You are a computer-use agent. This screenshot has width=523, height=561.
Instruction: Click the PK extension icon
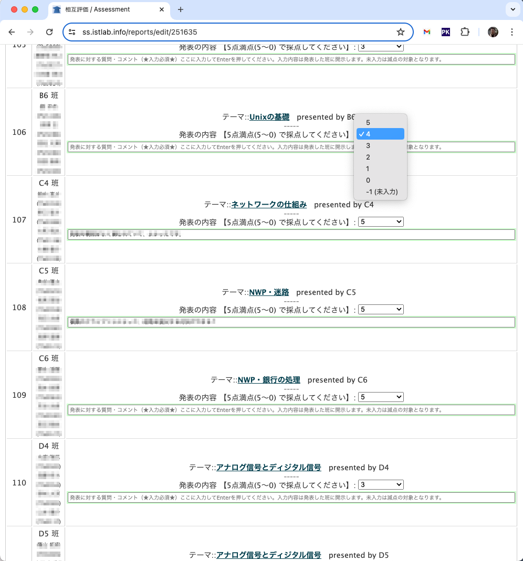(x=446, y=32)
